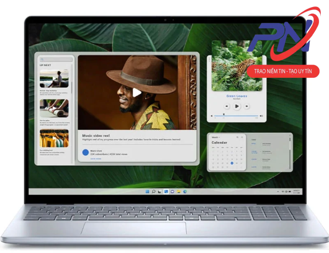Open the taskbar search magnifier icon
The width and height of the screenshot is (329, 253).
tap(153, 192)
